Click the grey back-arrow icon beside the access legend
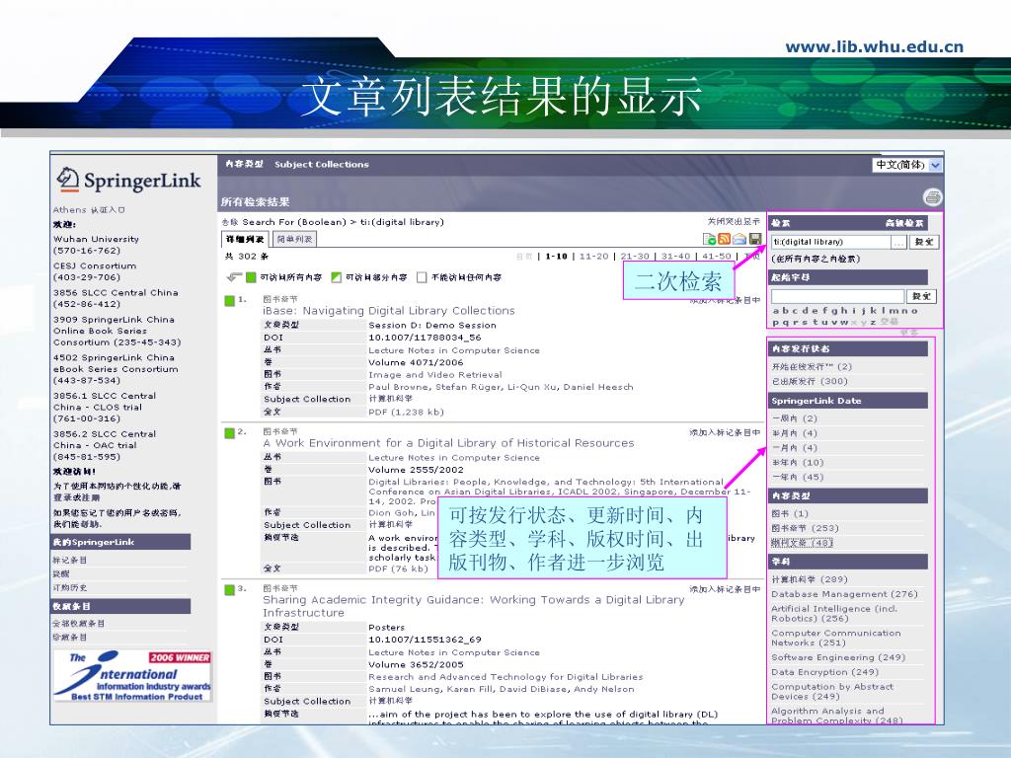 233,277
